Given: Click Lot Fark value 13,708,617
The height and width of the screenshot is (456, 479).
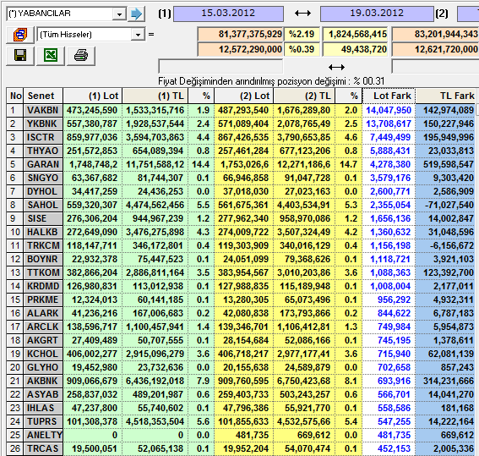Looking at the screenshot, I should tap(389, 124).
